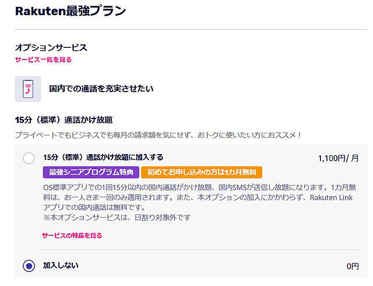Click the 0円 price for 加入しない
The image size is (373, 286).
click(353, 266)
